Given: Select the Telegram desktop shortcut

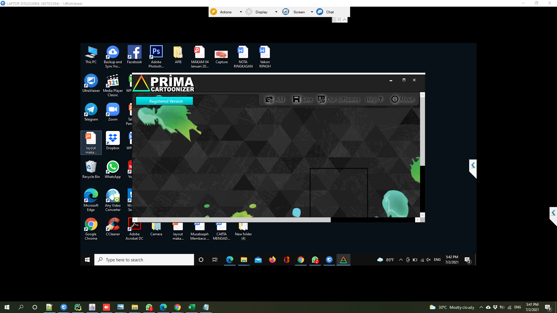Looking at the screenshot, I should pos(91,112).
